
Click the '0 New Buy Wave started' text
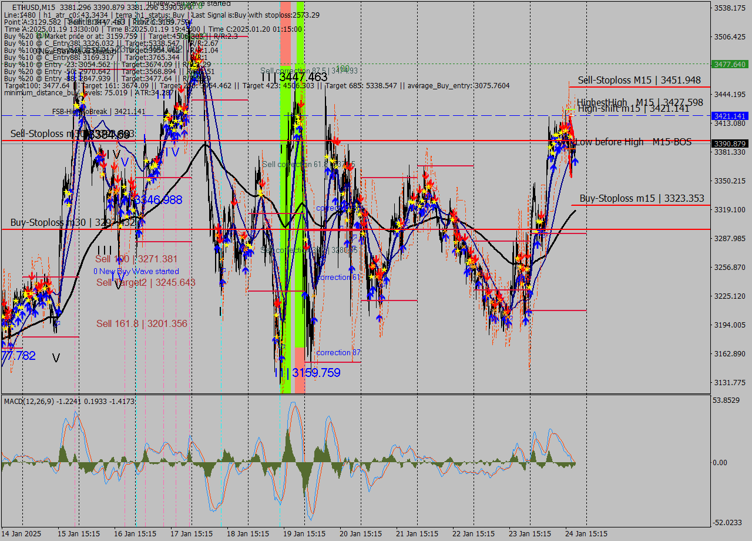coord(136,271)
